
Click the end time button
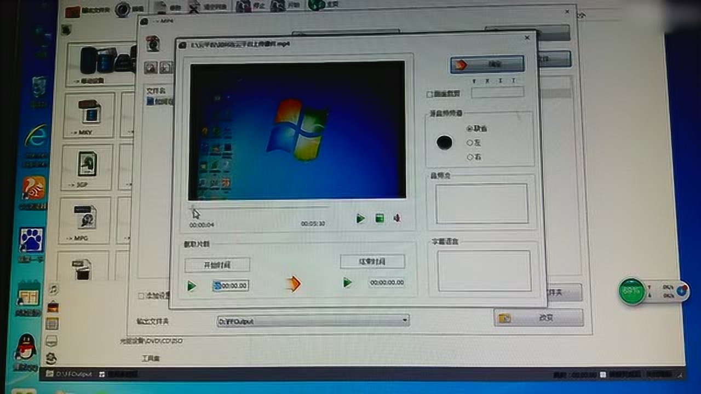tap(372, 262)
